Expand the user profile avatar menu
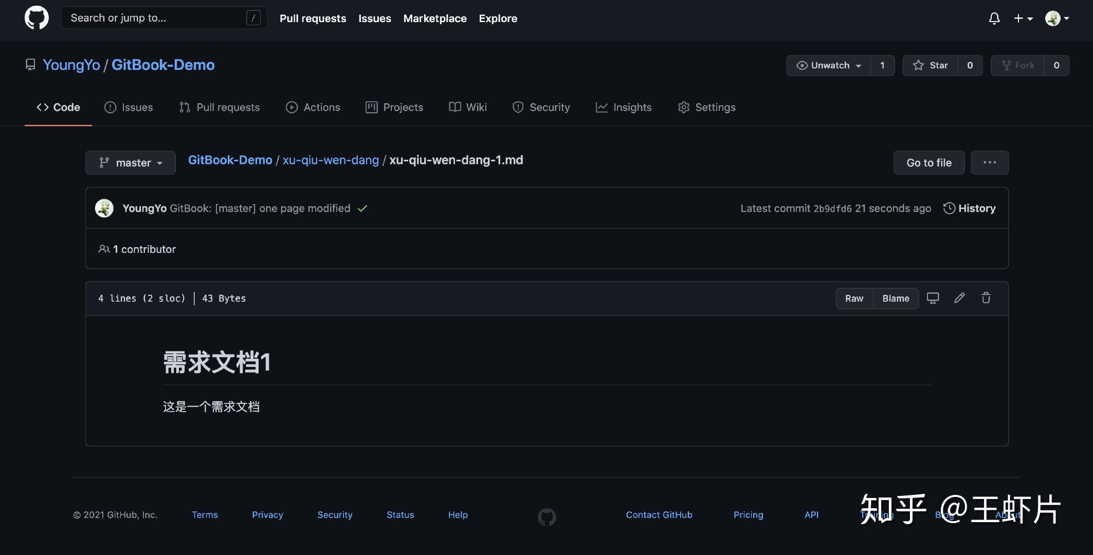 click(x=1057, y=18)
